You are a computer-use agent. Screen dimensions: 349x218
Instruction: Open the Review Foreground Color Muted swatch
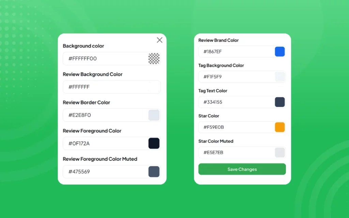point(154,172)
